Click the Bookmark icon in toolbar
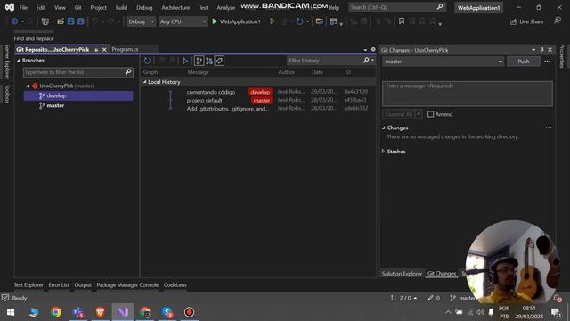 [x=402, y=21]
